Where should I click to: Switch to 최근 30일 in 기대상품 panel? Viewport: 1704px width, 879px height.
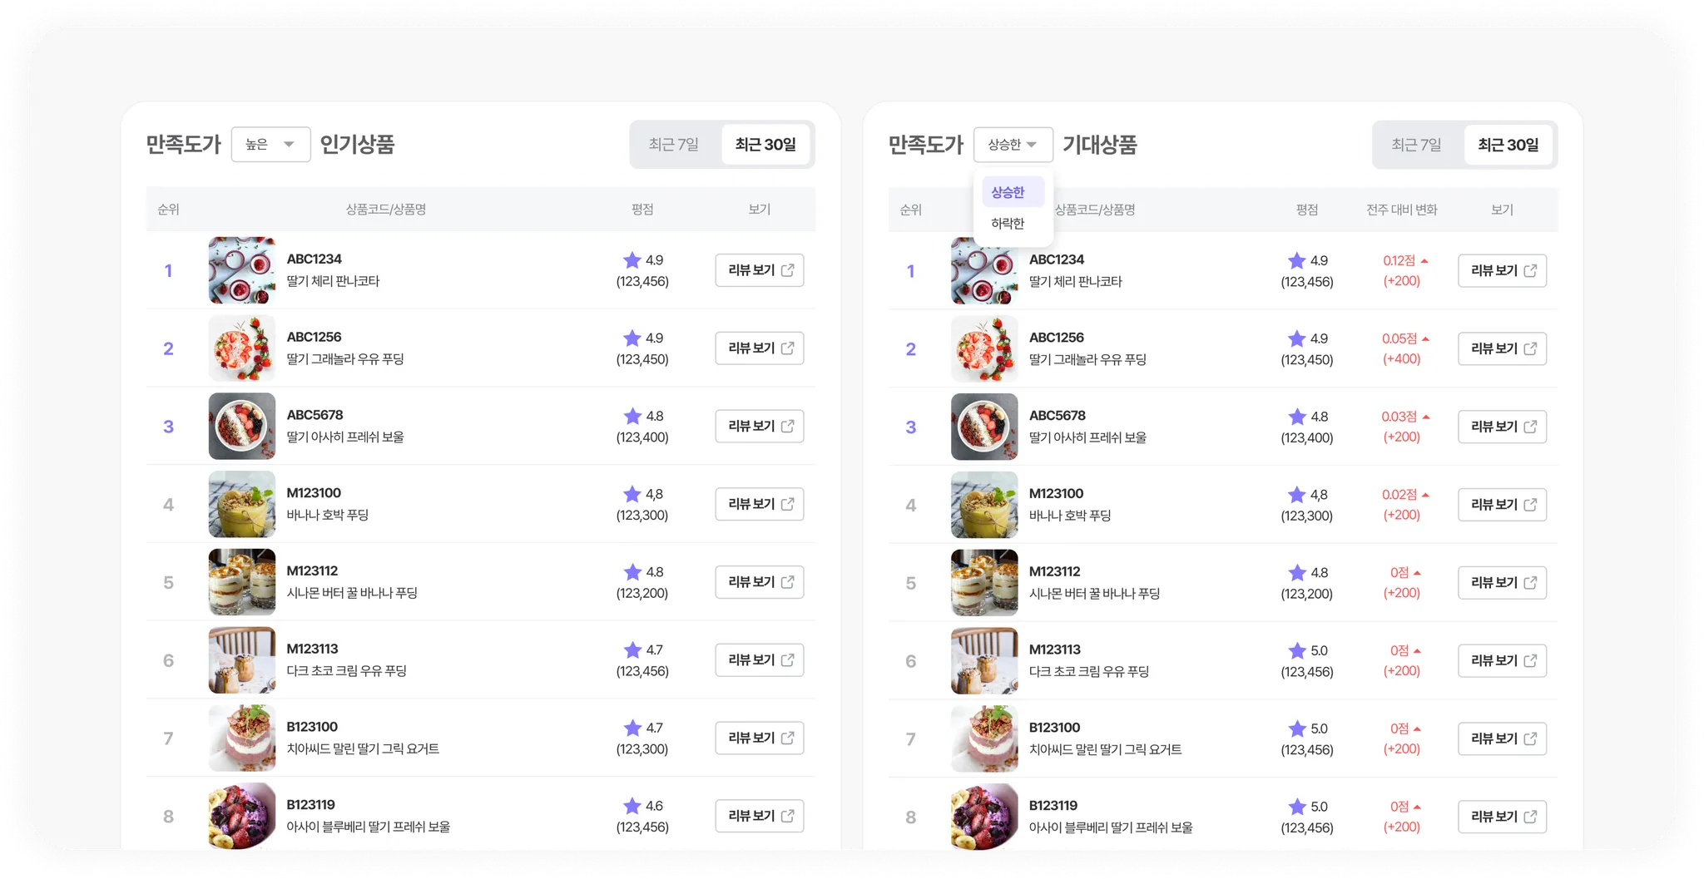[1508, 145]
